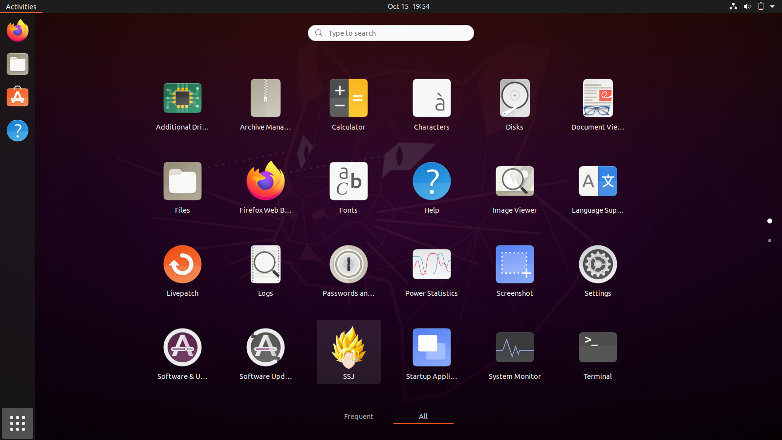Select the first app page indicator
Viewport: 782px width, 440px height.
(770, 221)
